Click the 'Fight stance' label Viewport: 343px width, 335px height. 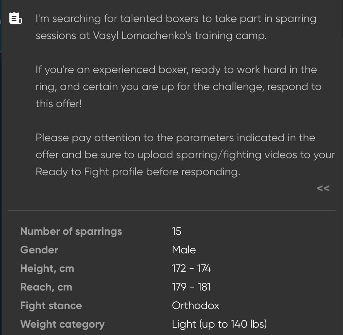tap(51, 306)
